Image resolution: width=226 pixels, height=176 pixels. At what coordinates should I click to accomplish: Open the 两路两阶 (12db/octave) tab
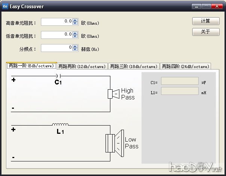coord(82,67)
